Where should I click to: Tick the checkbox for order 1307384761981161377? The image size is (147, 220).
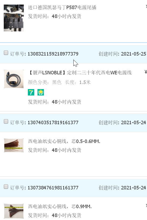click(x=6, y=187)
